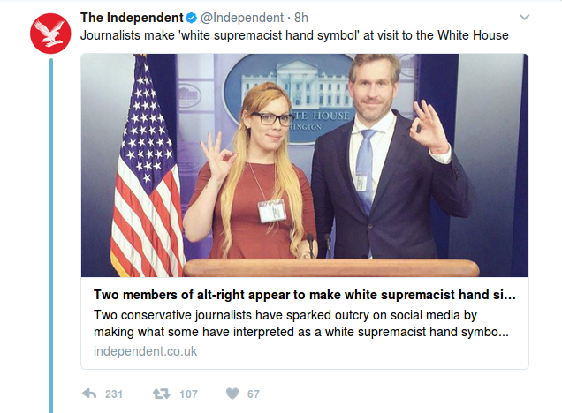
Task: Open the article preview photo
Action: 305,165
